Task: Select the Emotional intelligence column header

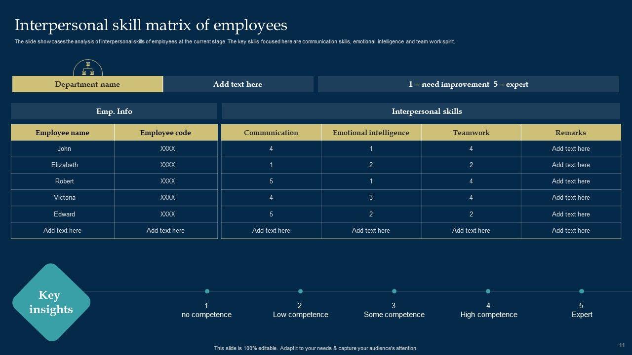Action: tap(371, 133)
